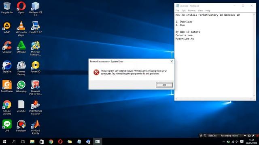The height and width of the screenshot is (145, 259).
Task: Select the Opera desktop shortcut
Action: pyautogui.click(x=21, y=8)
